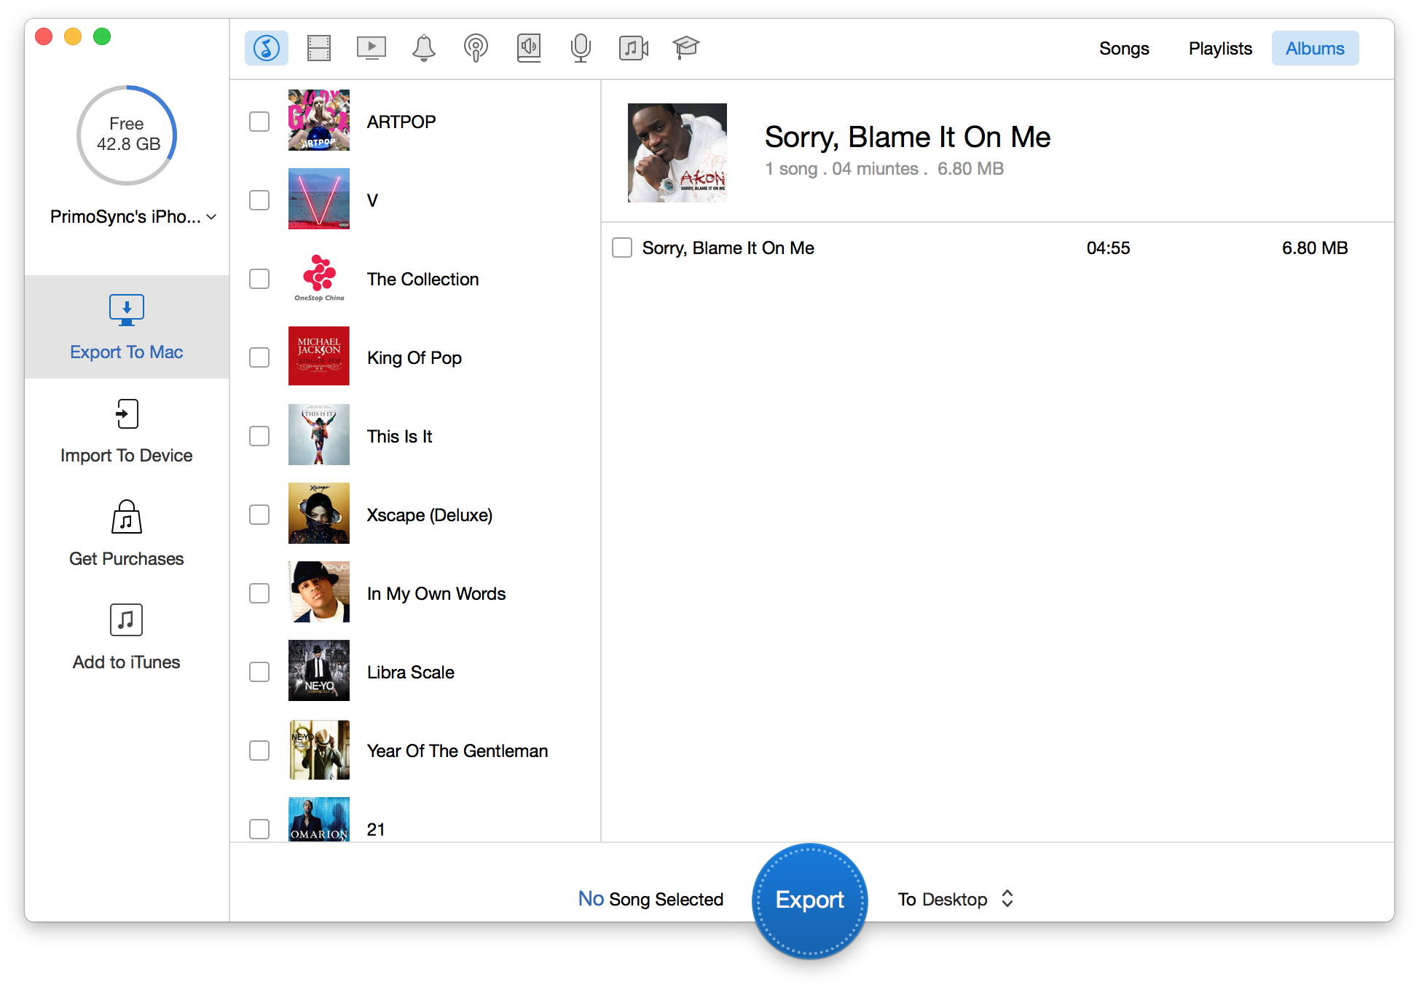Select the Xscape (Deluxe) album title
The image size is (1419, 990).
(430, 515)
